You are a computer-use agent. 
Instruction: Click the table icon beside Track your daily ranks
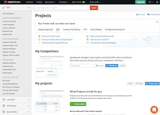click(39, 40)
